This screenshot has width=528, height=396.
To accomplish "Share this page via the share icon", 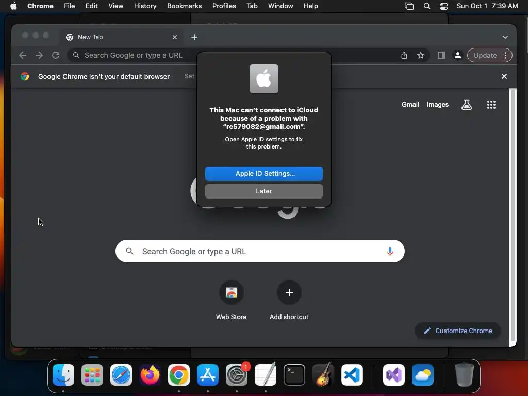I will click(404, 55).
